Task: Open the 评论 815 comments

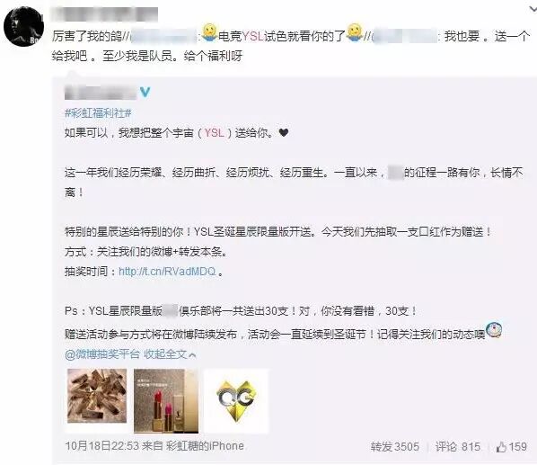Action: pyautogui.click(x=458, y=446)
